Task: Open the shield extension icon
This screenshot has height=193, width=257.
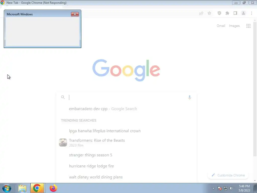Action: (219, 13)
